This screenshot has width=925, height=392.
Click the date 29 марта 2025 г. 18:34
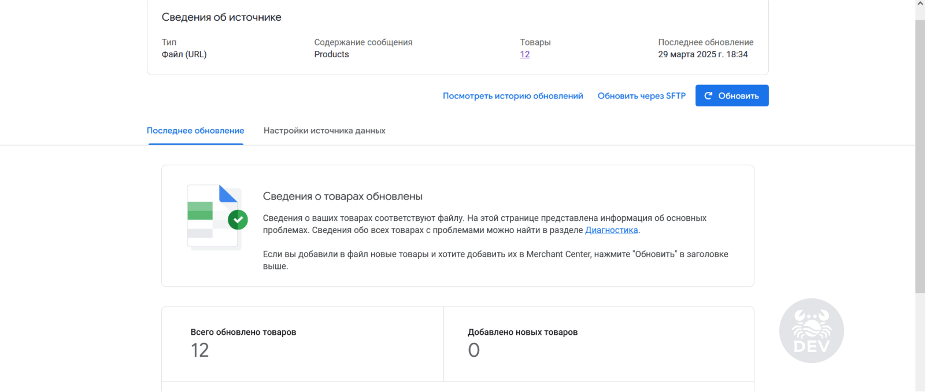click(x=703, y=54)
